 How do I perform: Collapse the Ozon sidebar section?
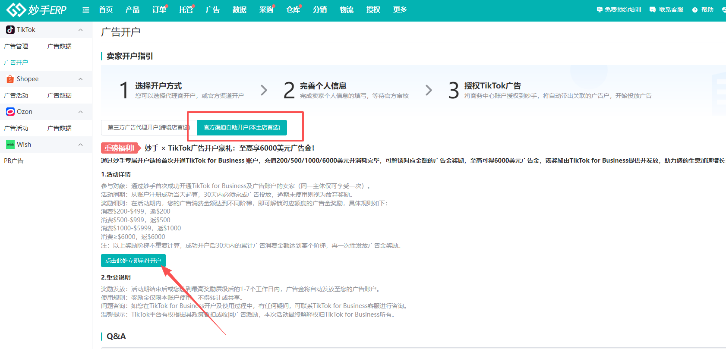[x=80, y=112]
